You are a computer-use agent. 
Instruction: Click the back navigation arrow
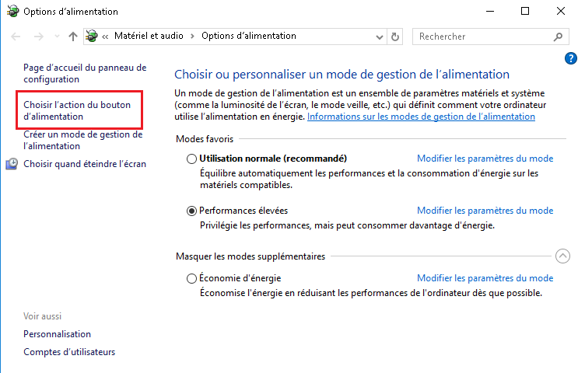click(16, 37)
